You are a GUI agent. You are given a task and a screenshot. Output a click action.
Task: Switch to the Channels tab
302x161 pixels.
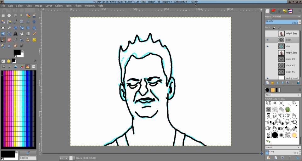(x=273, y=11)
